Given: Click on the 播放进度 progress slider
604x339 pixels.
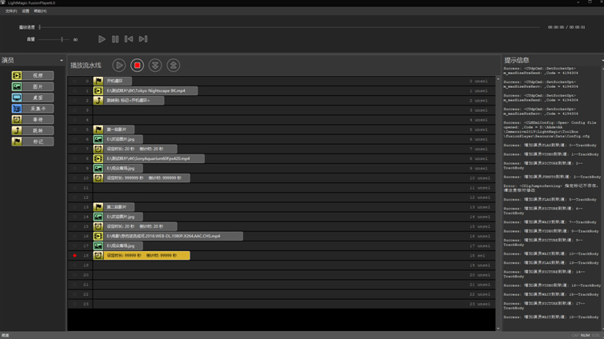Looking at the screenshot, I should pyautogui.click(x=290, y=27).
